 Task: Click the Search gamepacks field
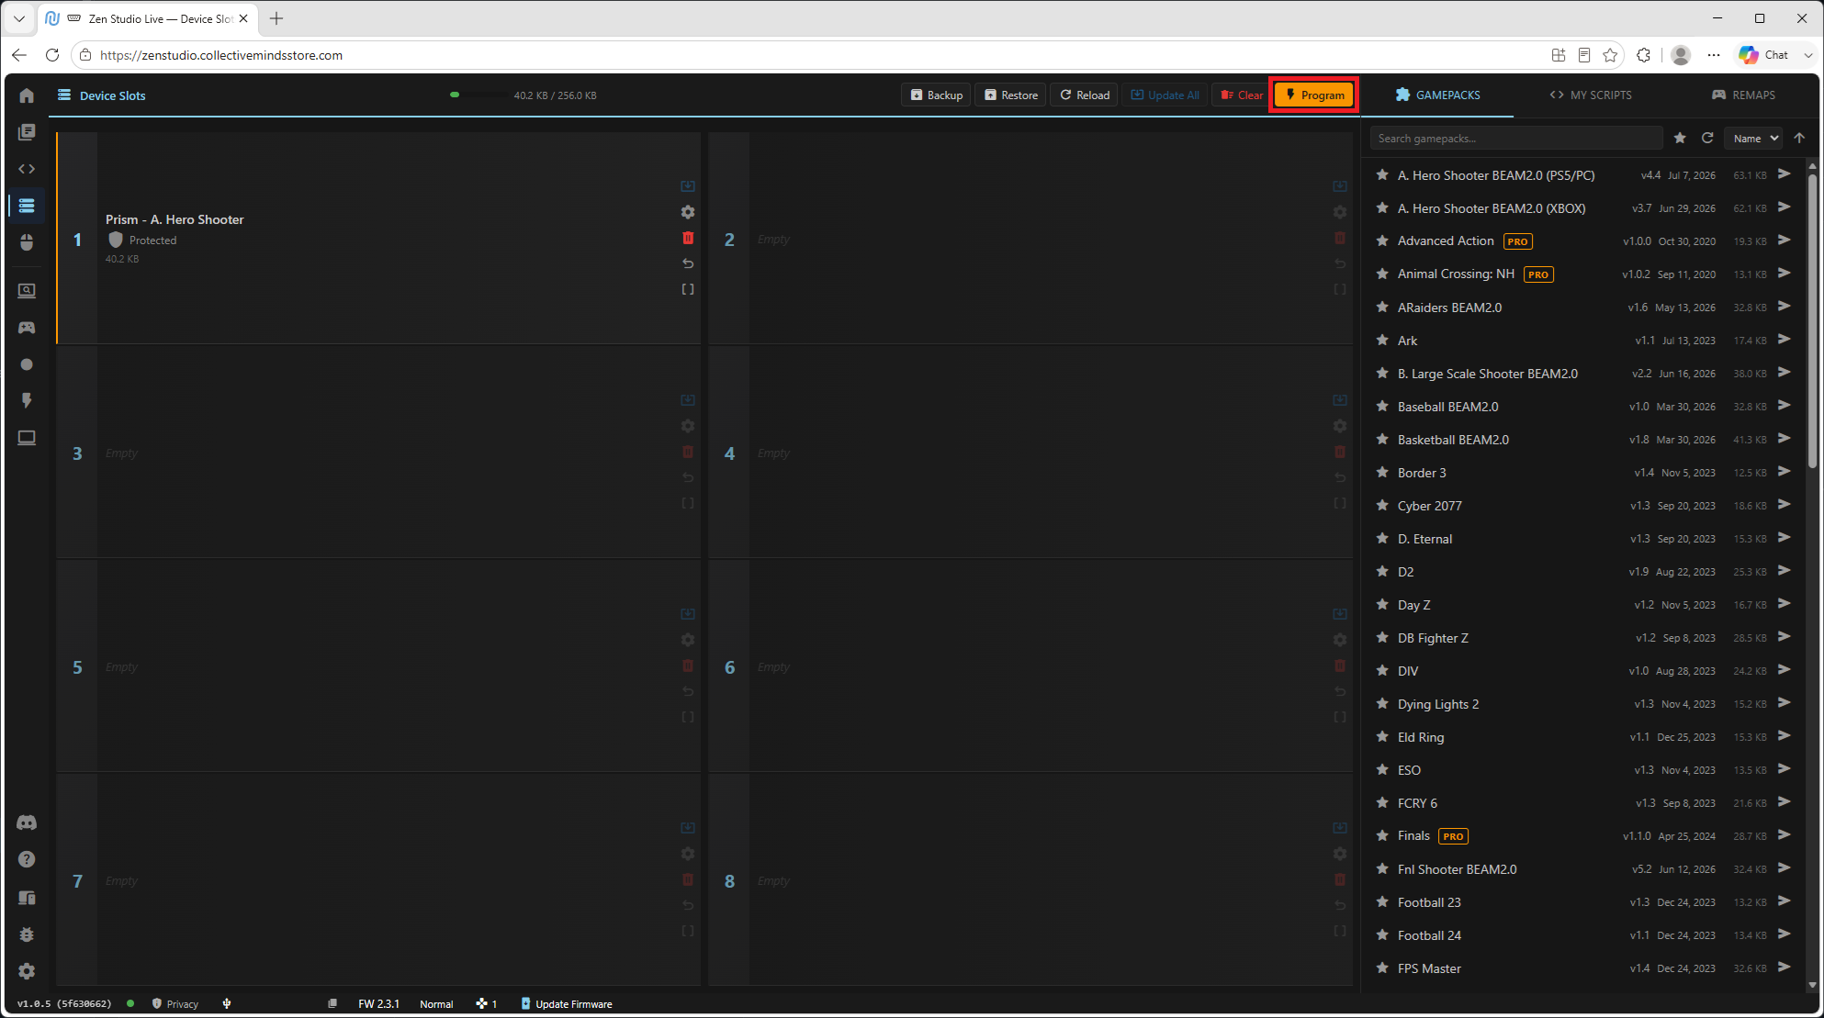(1516, 138)
